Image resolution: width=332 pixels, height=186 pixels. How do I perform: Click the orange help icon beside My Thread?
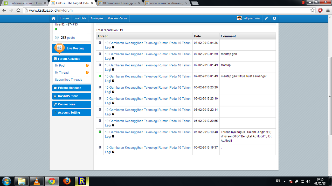(87, 73)
